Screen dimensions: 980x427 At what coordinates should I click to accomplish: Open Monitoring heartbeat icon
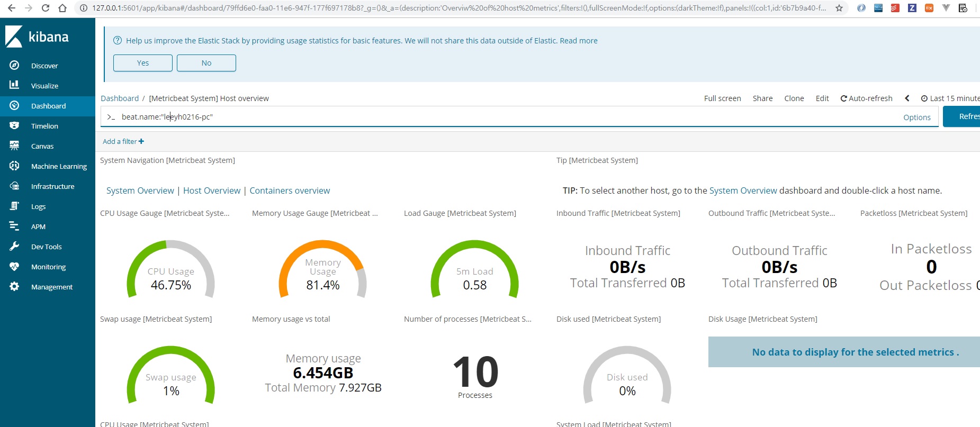(x=14, y=266)
